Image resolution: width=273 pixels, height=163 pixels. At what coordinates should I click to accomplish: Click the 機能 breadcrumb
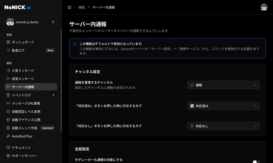pos(82,7)
